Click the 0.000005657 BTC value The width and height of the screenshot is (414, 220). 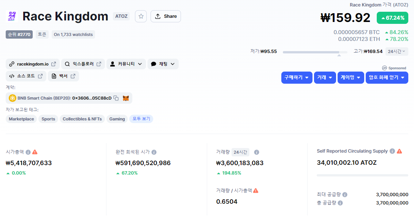[x=357, y=32]
